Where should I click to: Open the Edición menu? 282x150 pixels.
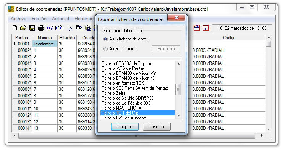39,19
